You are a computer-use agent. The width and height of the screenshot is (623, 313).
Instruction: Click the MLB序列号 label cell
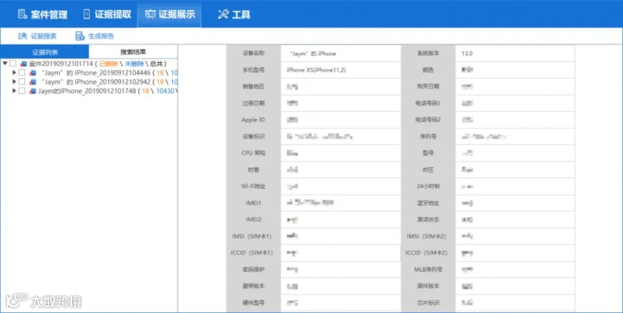click(428, 269)
